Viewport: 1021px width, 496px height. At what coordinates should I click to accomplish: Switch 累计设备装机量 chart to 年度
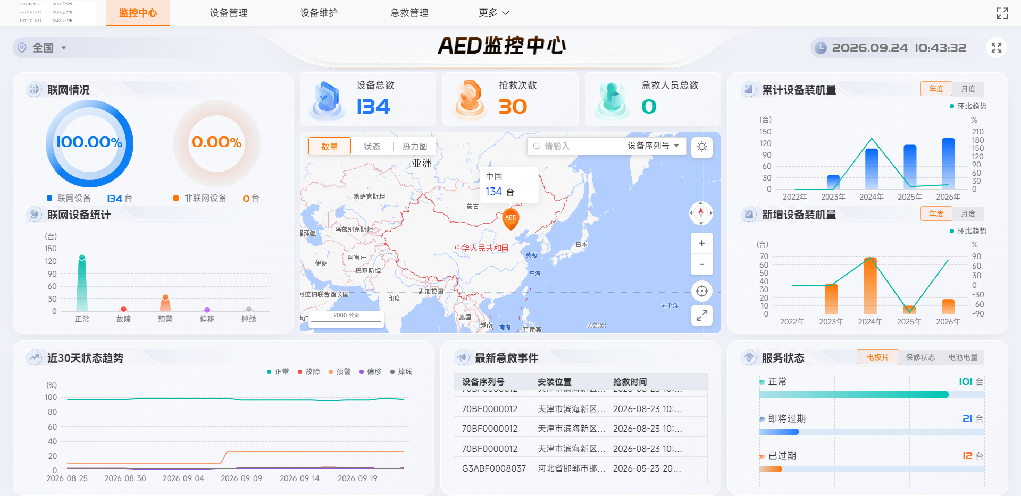[x=936, y=89]
